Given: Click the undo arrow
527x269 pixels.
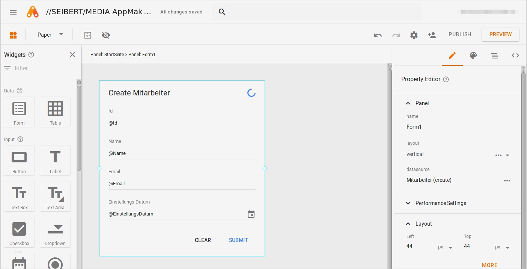Looking at the screenshot, I should point(378,35).
